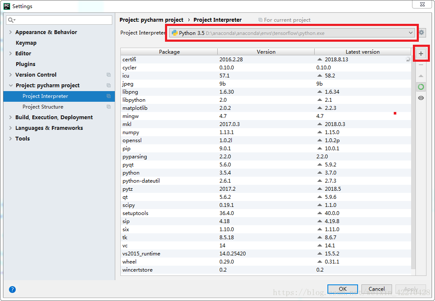This screenshot has width=435, height=301.
Task: Click numpy latest version 1.15.0
Action: tap(332, 132)
